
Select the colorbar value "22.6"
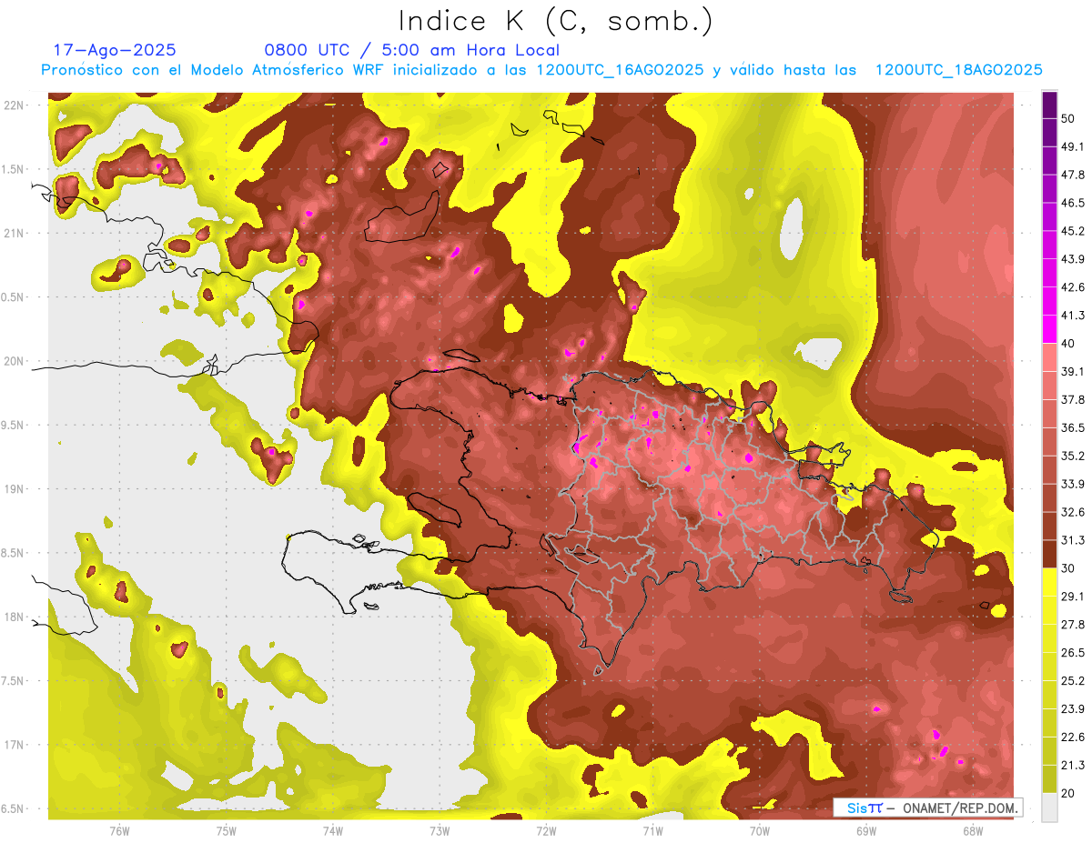click(1073, 737)
